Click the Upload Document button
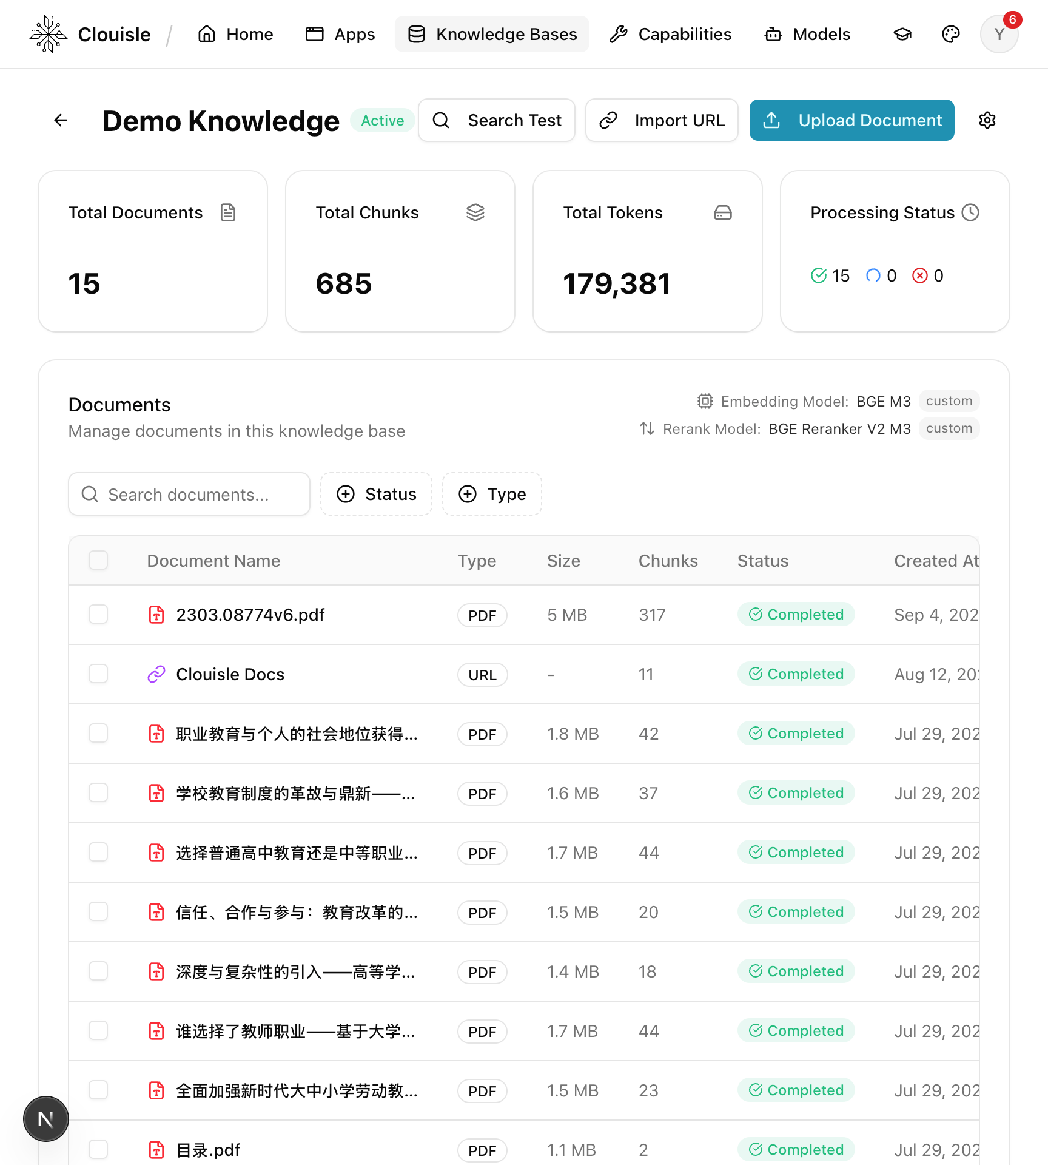This screenshot has width=1048, height=1165. point(852,120)
